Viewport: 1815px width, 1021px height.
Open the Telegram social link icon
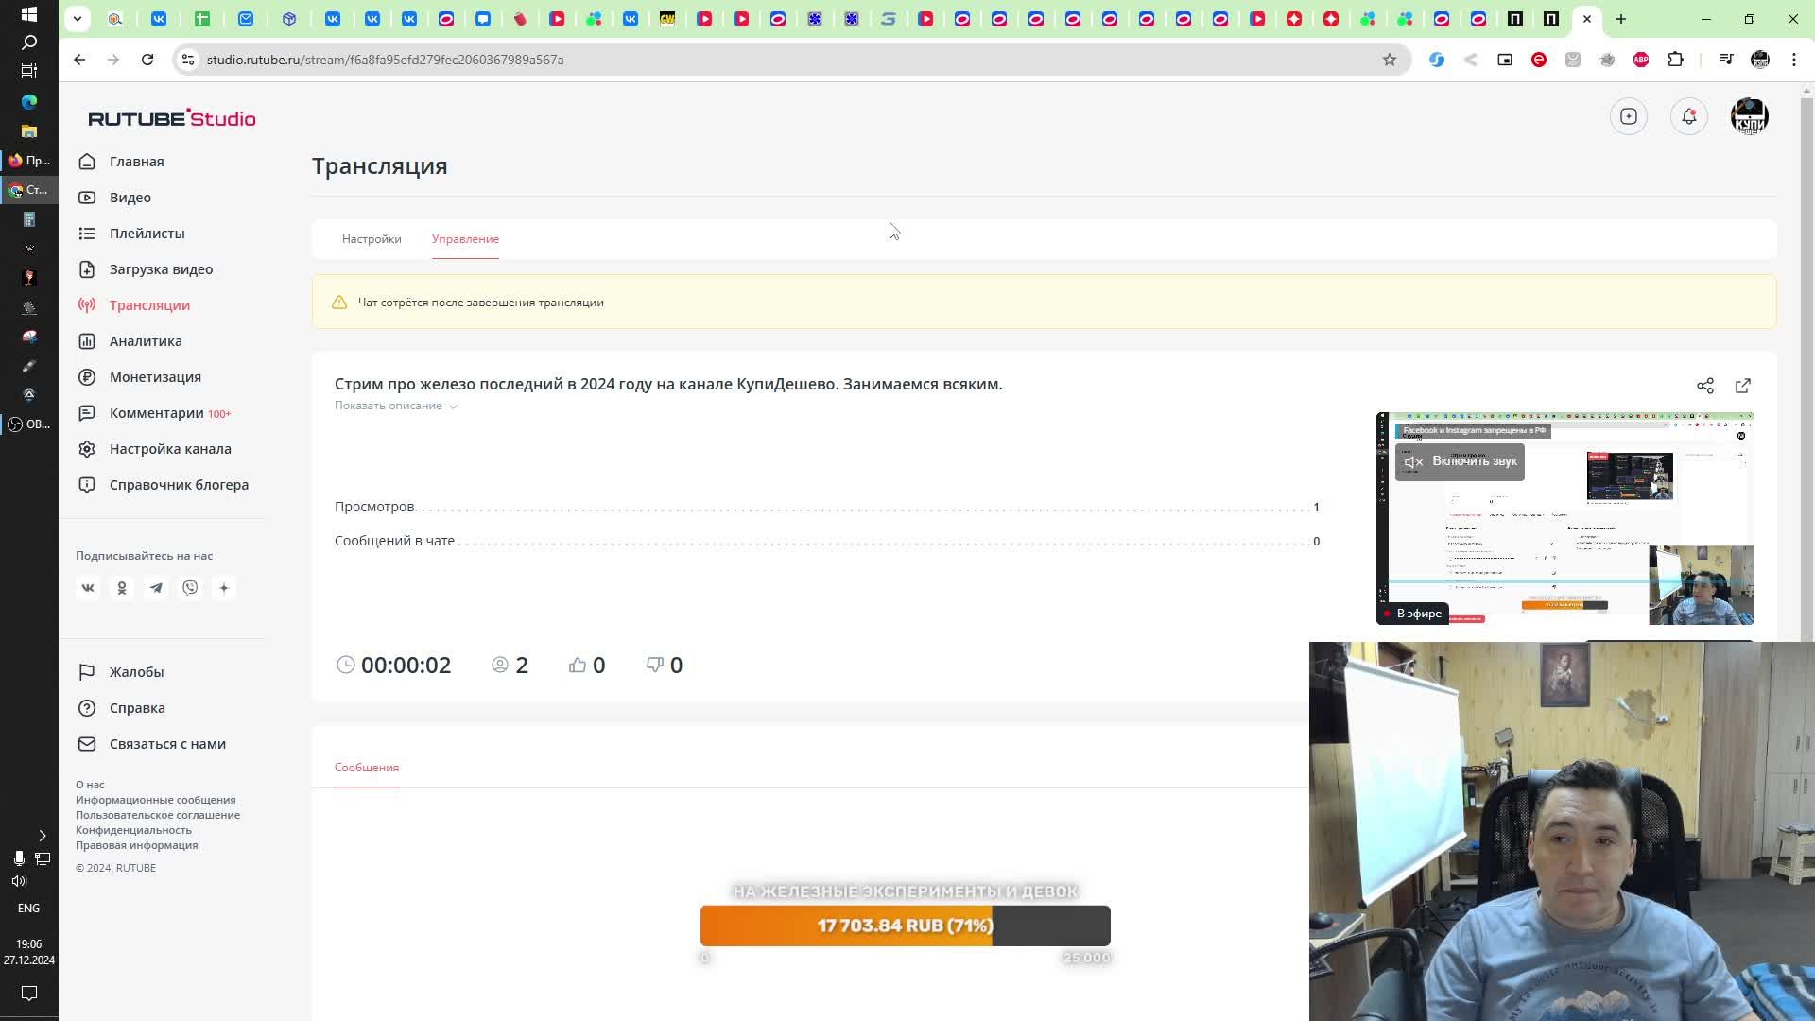tap(156, 588)
